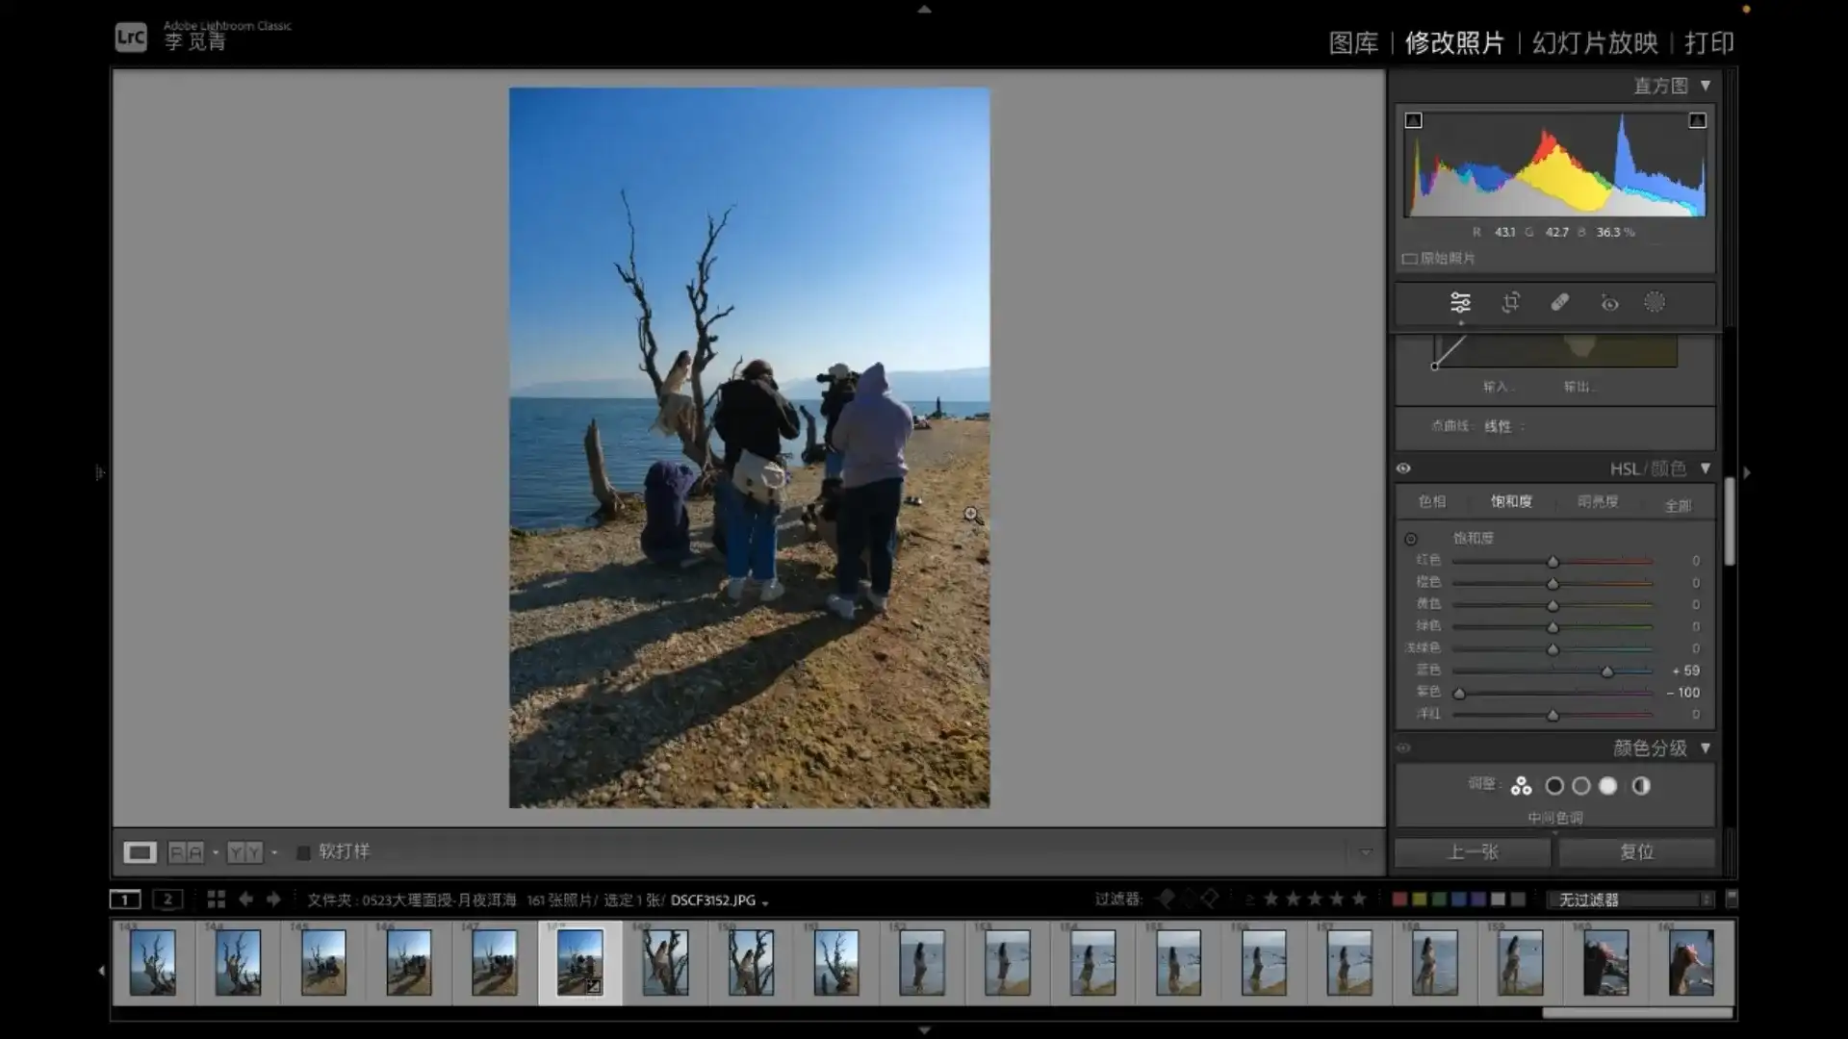1848x1039 pixels.
Task: Switch to grid view icon in filmstrip bar
Action: [x=216, y=900]
